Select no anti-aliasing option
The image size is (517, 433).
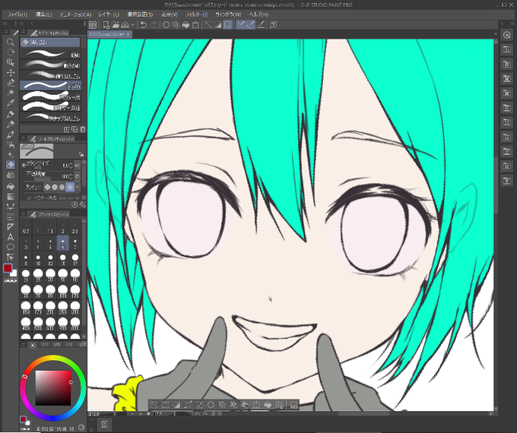tap(47, 187)
